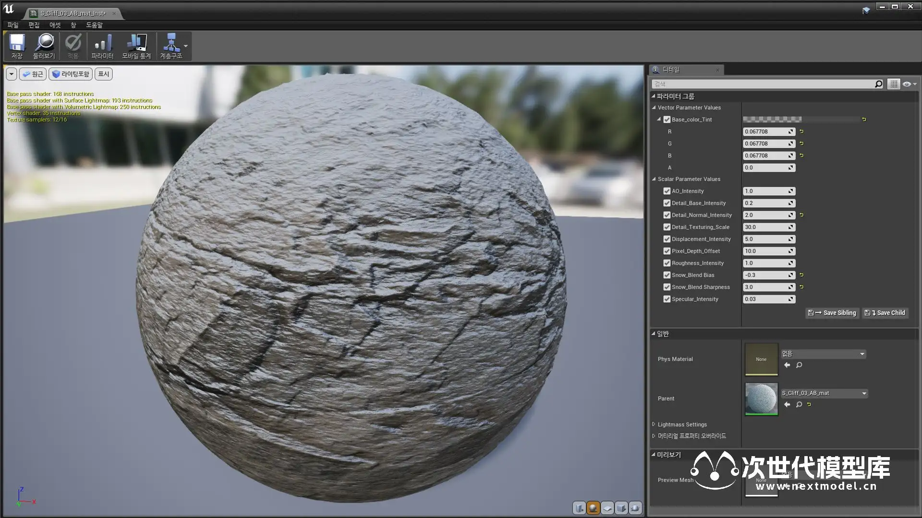This screenshot has width=922, height=518.
Task: Switch preview mesh to plane shape
Action: 607,508
